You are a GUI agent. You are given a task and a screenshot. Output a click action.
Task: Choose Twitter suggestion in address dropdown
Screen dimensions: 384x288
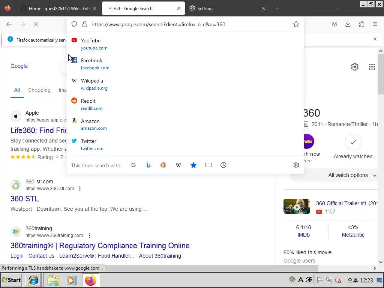185,144
